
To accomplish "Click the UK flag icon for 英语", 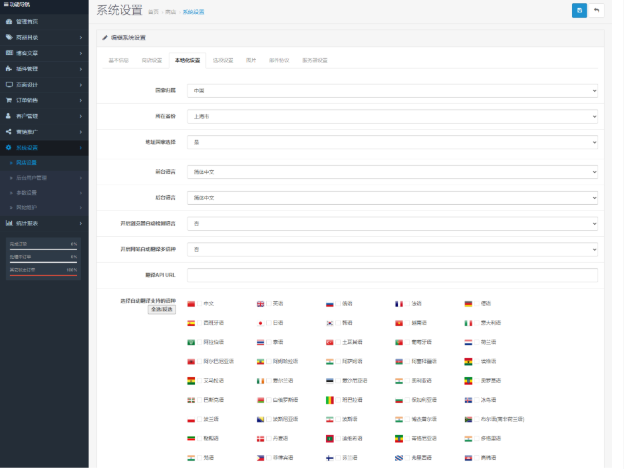I will point(260,304).
